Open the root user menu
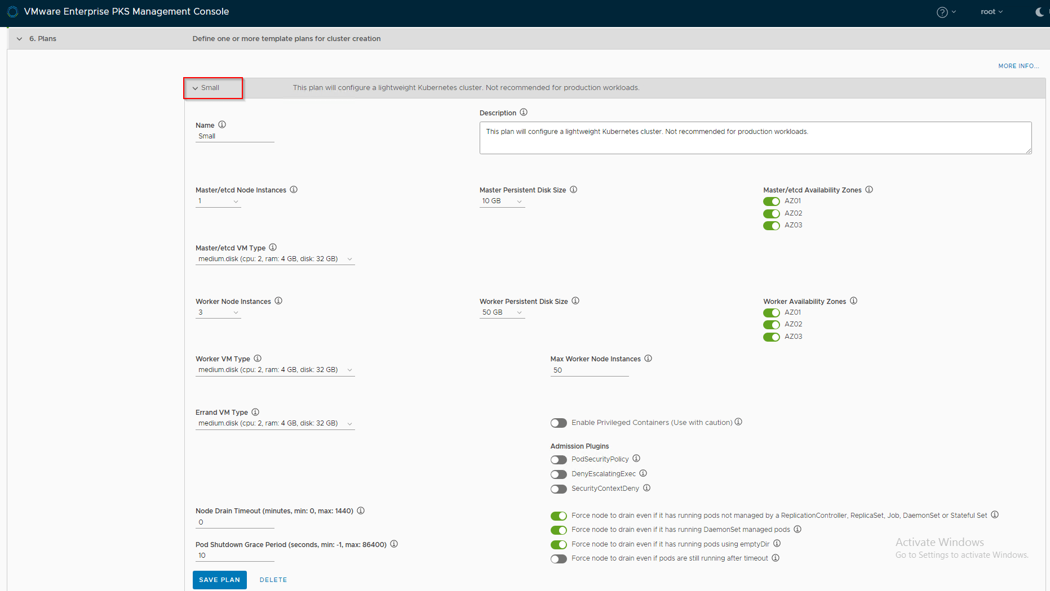The height and width of the screenshot is (591, 1050). (991, 12)
